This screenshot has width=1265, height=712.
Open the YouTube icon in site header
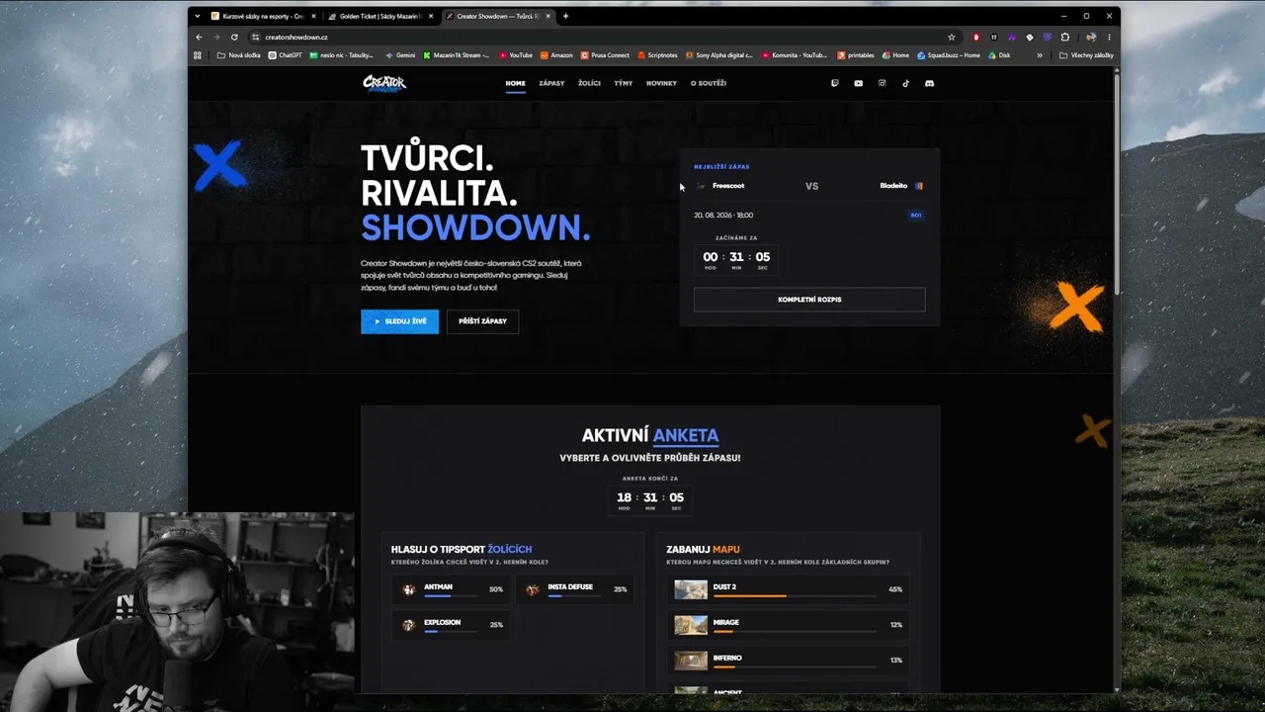pos(858,83)
